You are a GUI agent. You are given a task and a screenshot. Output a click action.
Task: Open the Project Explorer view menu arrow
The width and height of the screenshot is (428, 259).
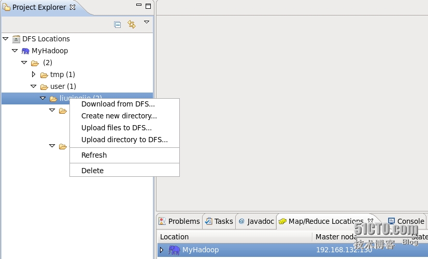click(x=147, y=22)
